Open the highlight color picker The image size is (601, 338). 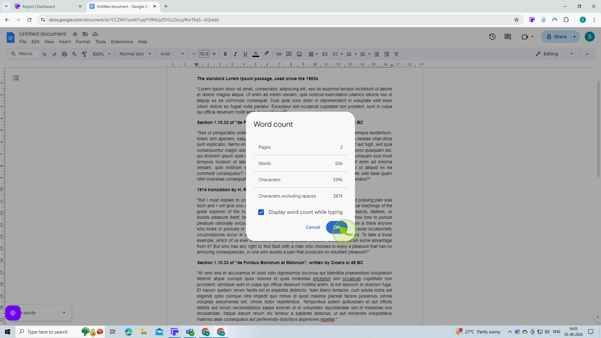pyautogui.click(x=266, y=54)
